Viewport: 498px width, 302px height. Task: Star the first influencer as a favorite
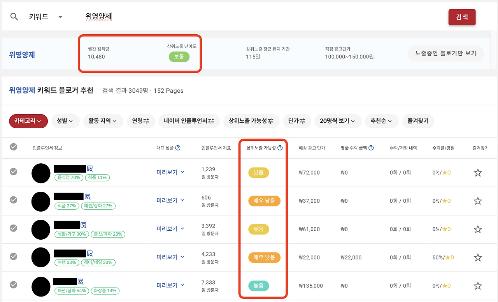point(478,173)
